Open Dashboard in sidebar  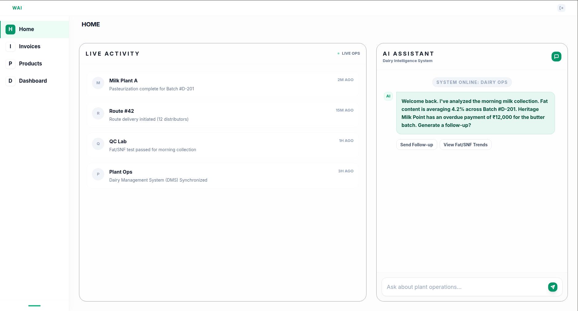coord(34,81)
